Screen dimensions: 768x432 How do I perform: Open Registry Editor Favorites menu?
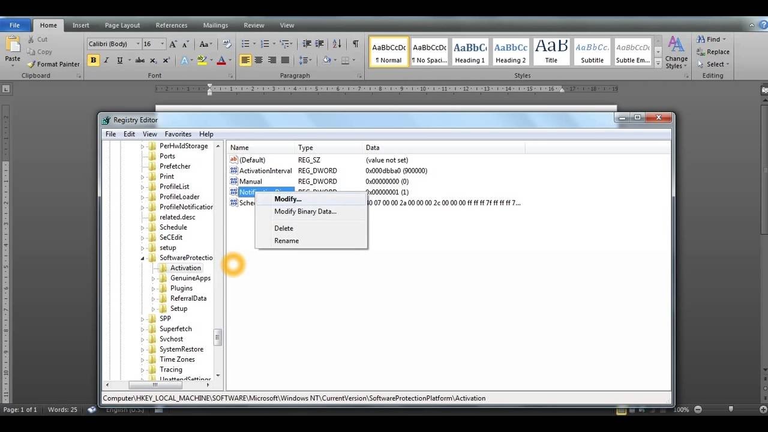178,134
